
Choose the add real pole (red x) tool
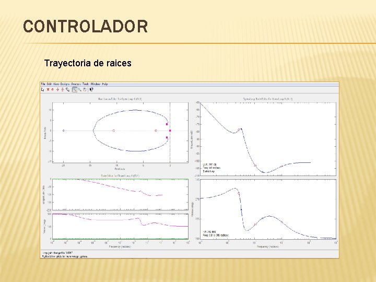[48, 90]
